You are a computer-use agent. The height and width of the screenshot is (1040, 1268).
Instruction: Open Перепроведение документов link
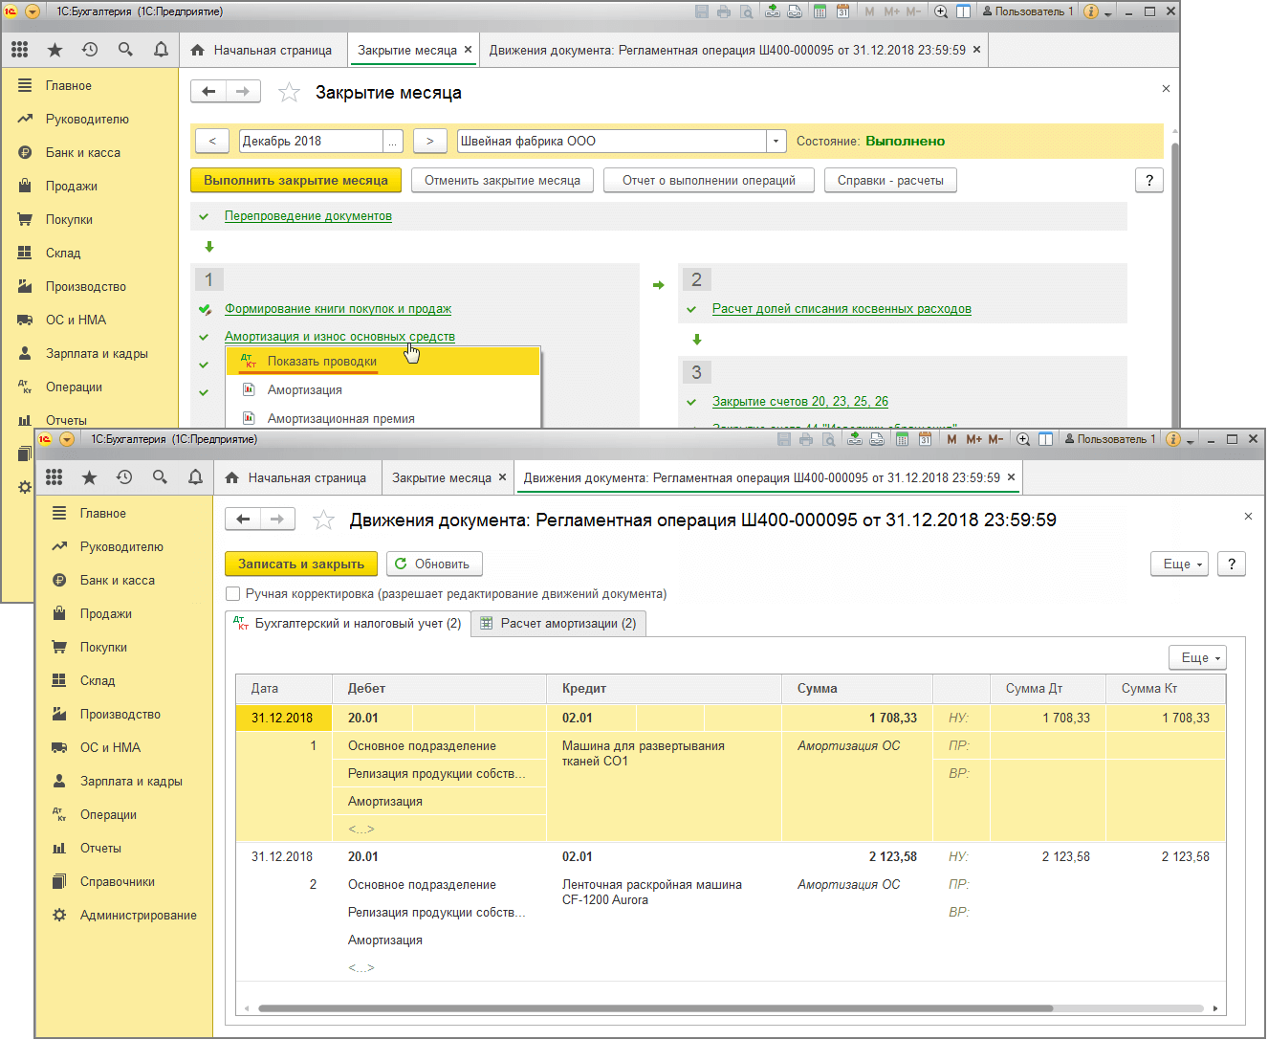tap(308, 216)
